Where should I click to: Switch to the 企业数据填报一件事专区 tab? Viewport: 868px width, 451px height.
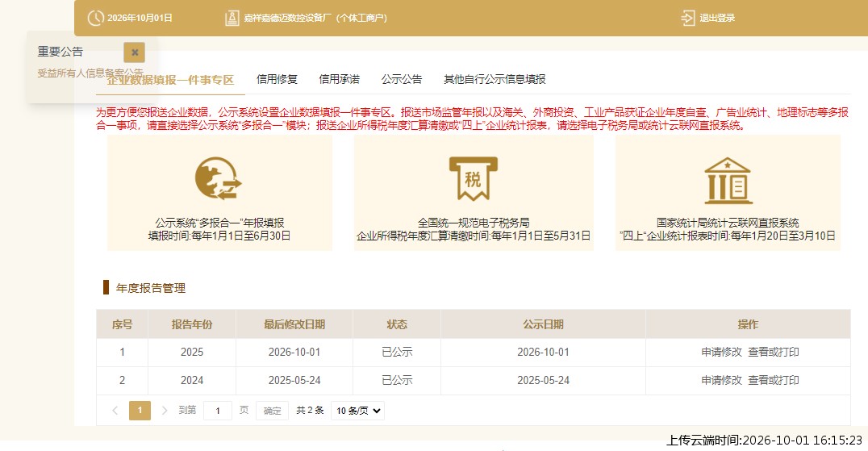[x=170, y=80]
